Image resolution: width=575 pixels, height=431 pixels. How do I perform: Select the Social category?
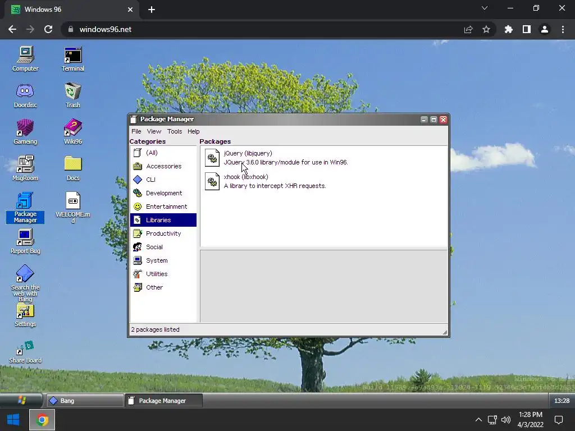163,247
